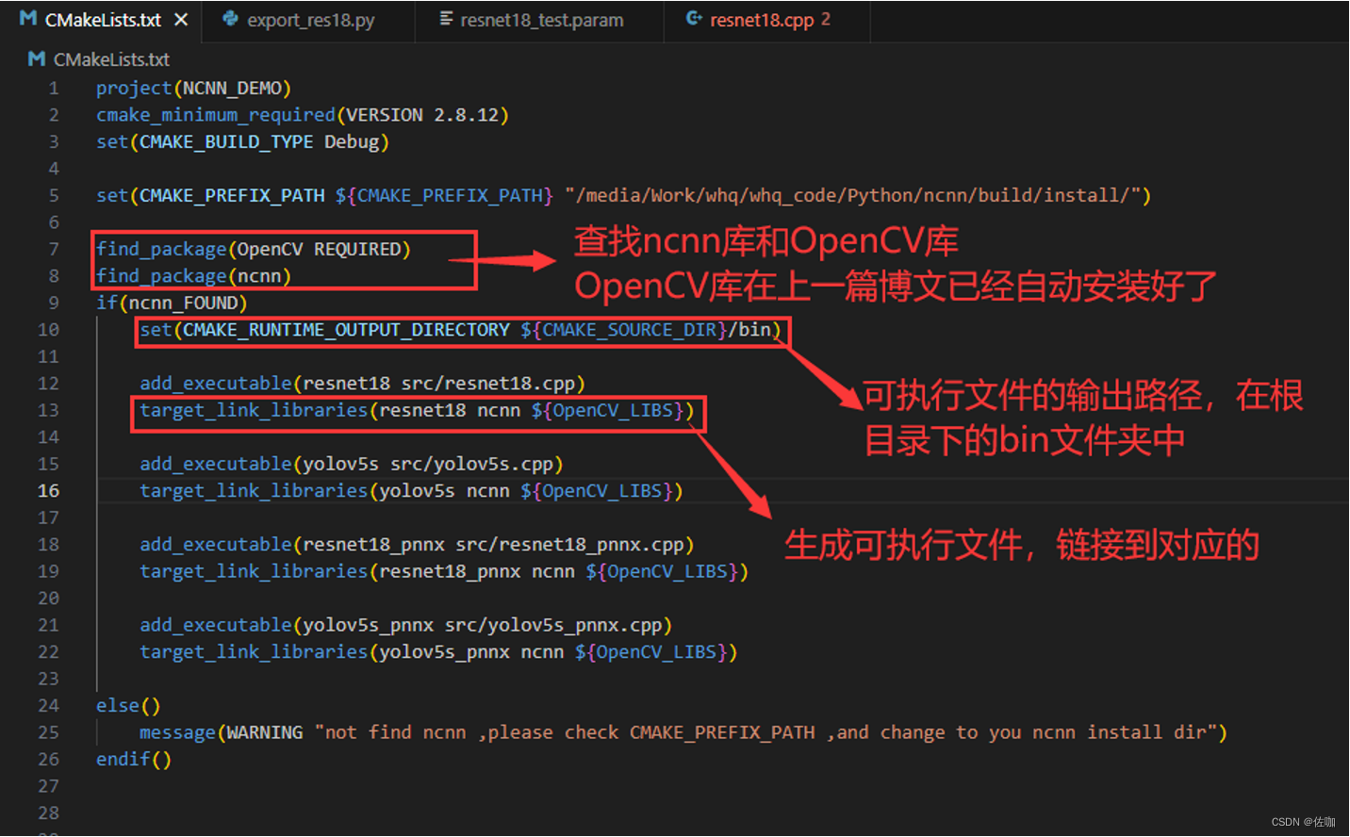Click the cmake_minimum_required(VERSION 2.8.12) line

coord(303,115)
